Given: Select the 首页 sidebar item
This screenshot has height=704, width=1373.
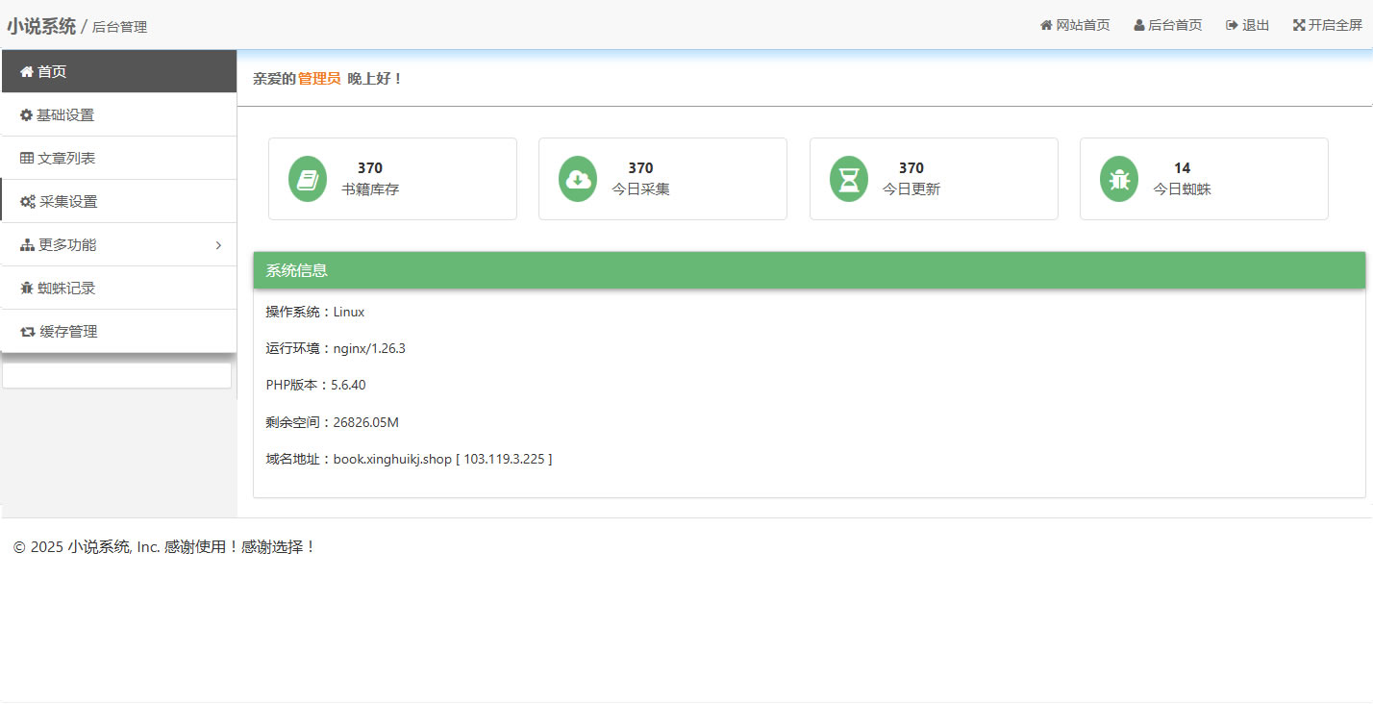Looking at the screenshot, I should coord(52,72).
